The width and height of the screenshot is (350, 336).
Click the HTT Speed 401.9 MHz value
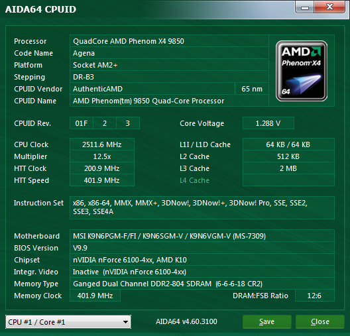coord(102,180)
